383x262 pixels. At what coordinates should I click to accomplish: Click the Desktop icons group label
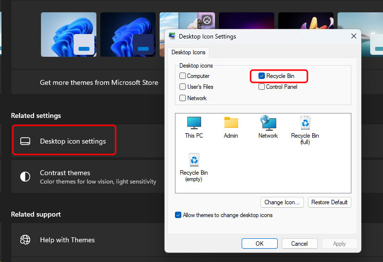(x=196, y=66)
